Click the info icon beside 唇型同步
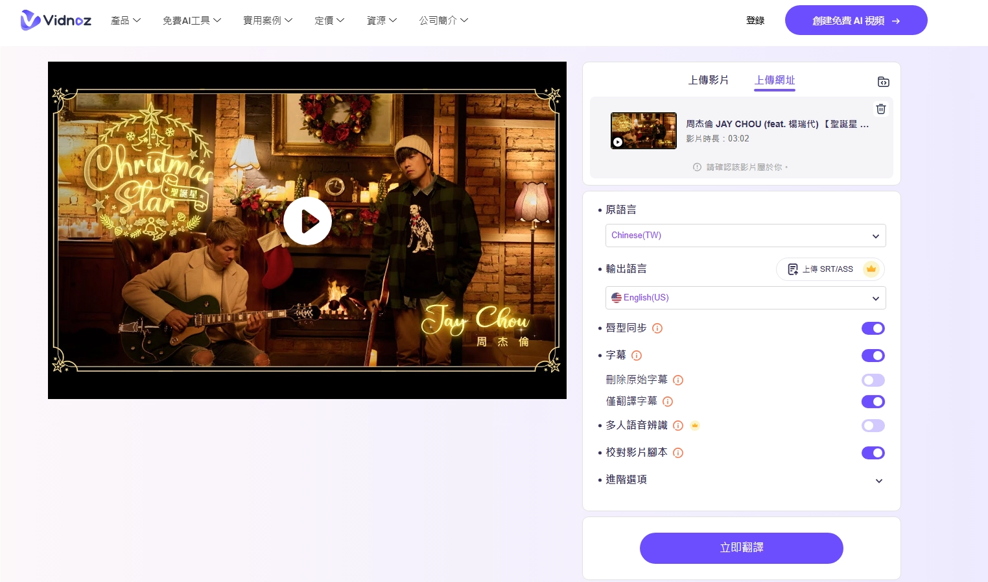 657,328
